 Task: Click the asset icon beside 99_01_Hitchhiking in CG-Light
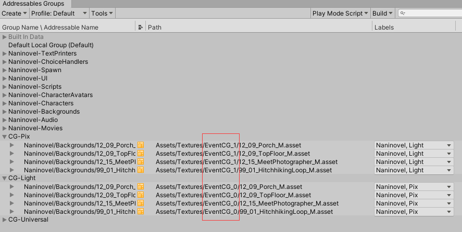coord(140,212)
